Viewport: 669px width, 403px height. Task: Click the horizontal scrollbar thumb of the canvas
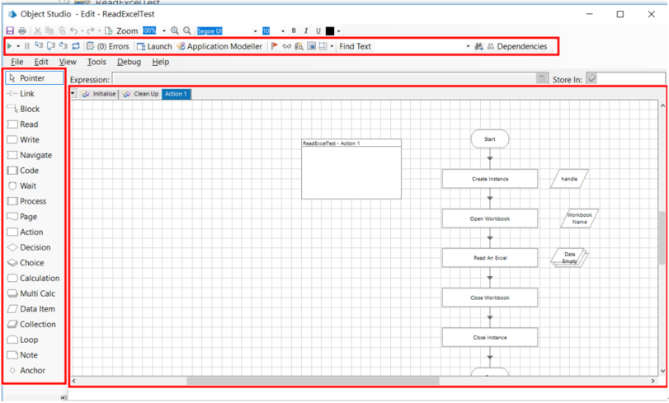pyautogui.click(x=313, y=381)
